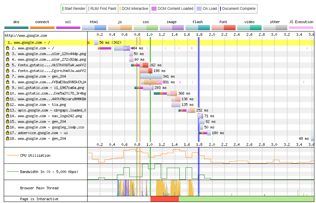The image size is (316, 203).
Task: Click the DOM Content Loaded legend entry
Action: tap(172, 9)
